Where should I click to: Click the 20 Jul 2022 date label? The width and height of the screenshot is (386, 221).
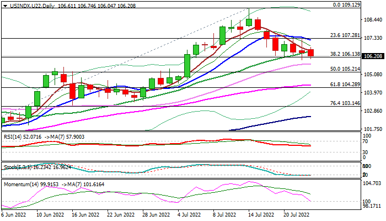tap(296, 215)
